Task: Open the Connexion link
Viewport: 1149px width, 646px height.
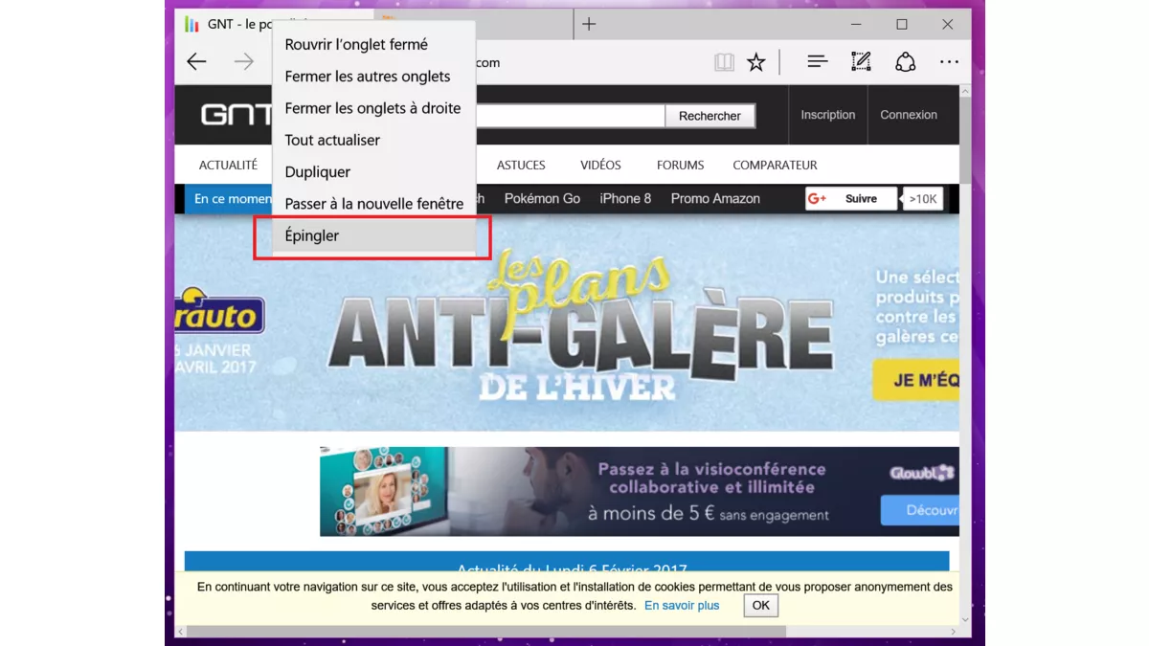Action: click(909, 115)
